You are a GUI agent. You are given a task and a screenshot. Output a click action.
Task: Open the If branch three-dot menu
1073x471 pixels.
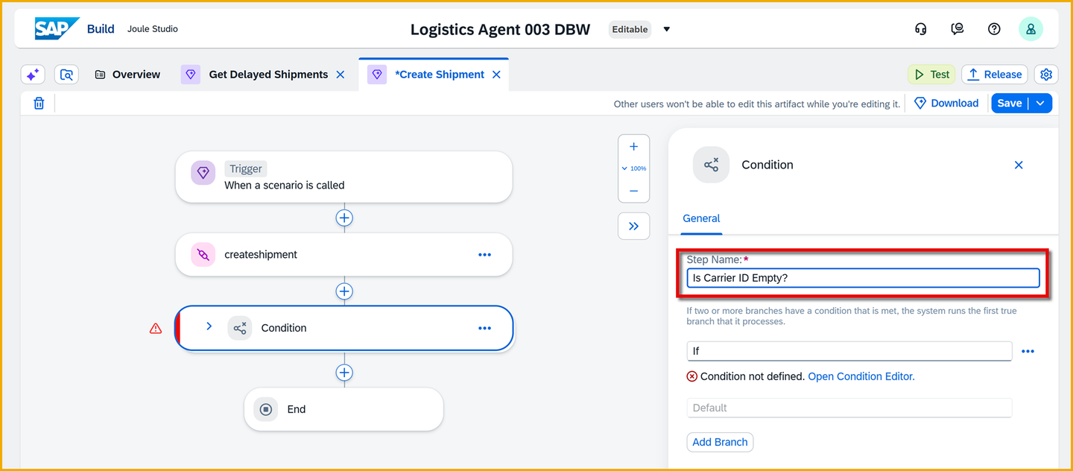1028,351
